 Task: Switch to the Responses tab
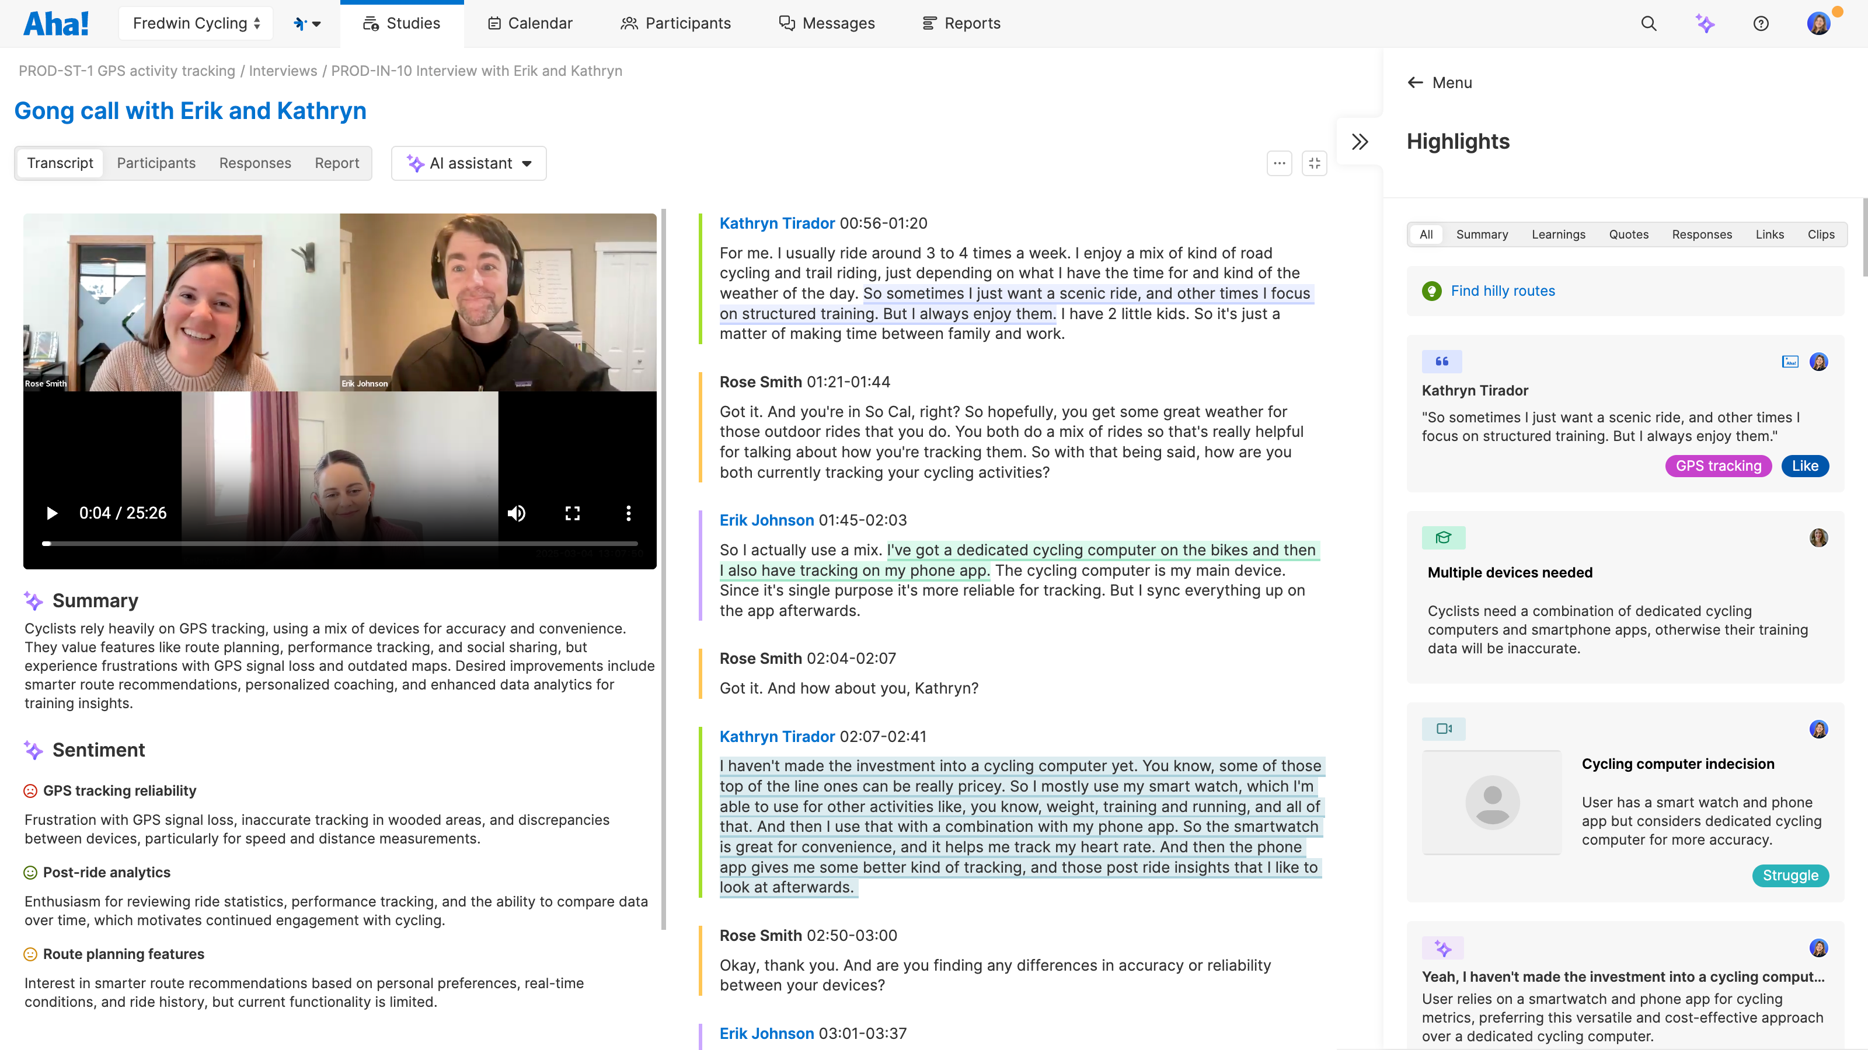pos(255,163)
